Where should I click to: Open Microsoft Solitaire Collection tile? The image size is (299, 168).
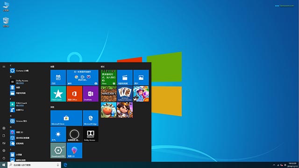[x=125, y=94]
